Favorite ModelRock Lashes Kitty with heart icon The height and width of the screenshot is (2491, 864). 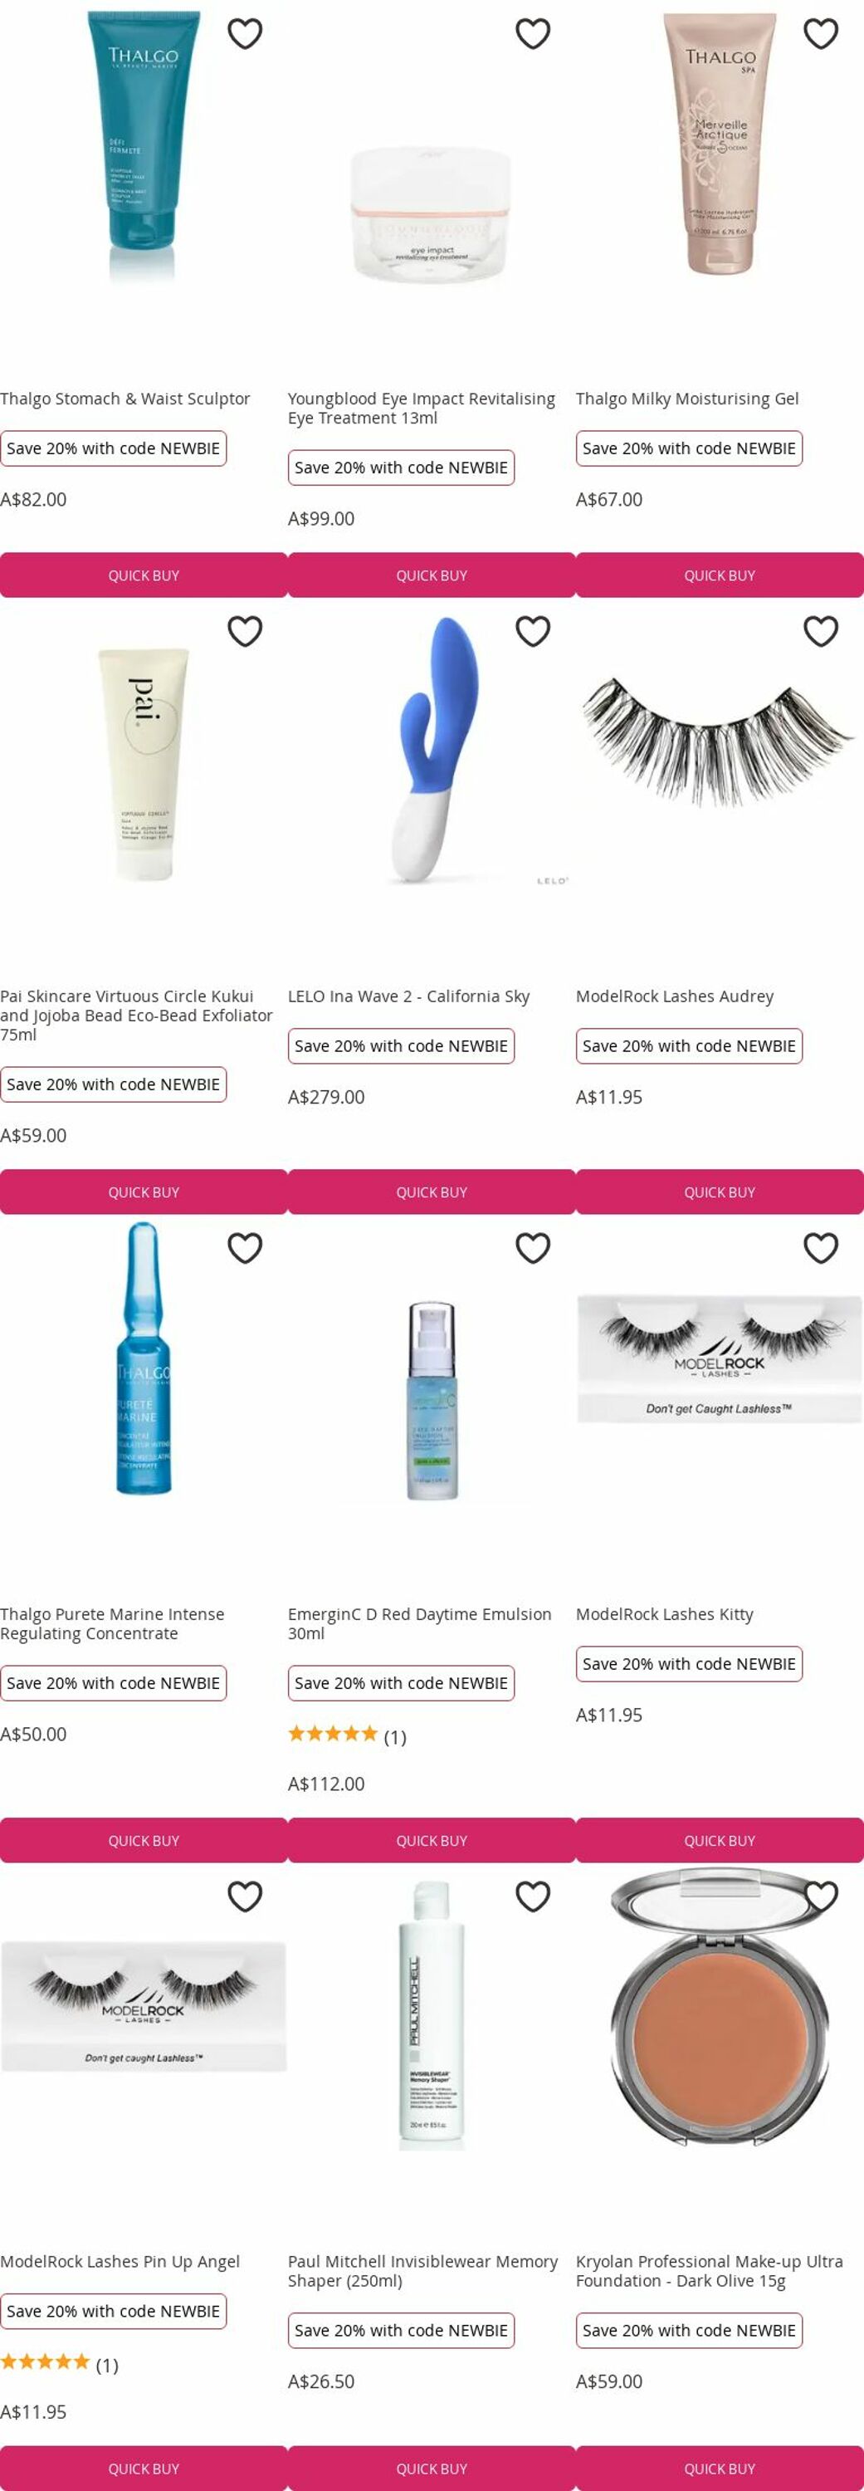coord(821,1248)
